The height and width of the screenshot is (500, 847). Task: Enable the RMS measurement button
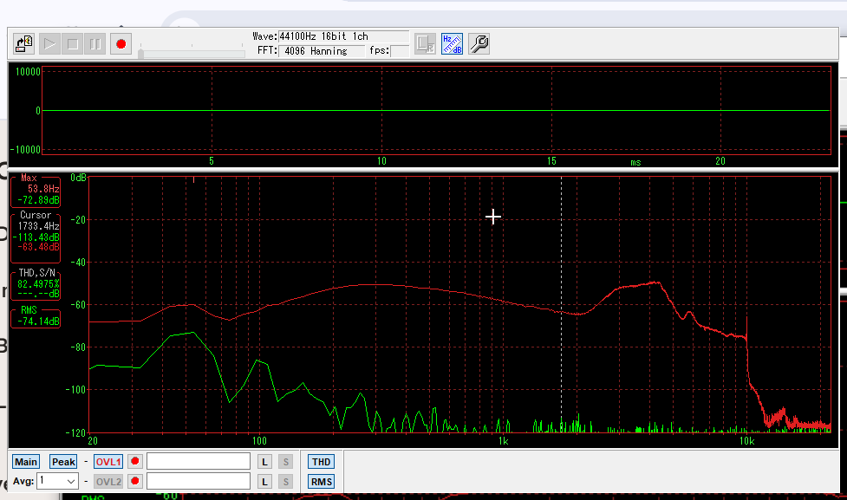321,482
